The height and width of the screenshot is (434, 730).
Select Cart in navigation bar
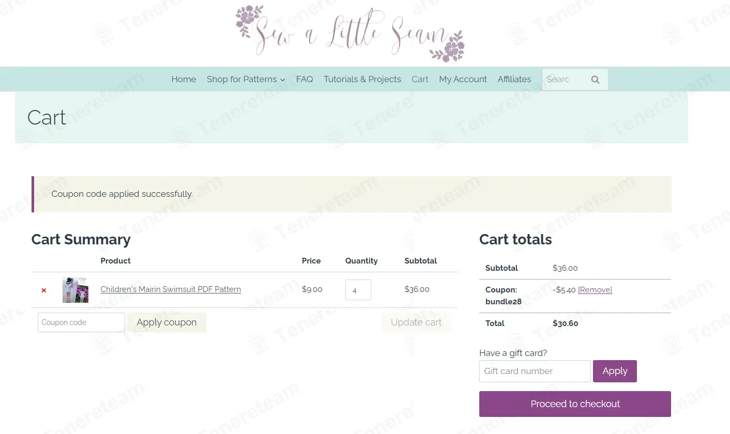click(x=420, y=79)
